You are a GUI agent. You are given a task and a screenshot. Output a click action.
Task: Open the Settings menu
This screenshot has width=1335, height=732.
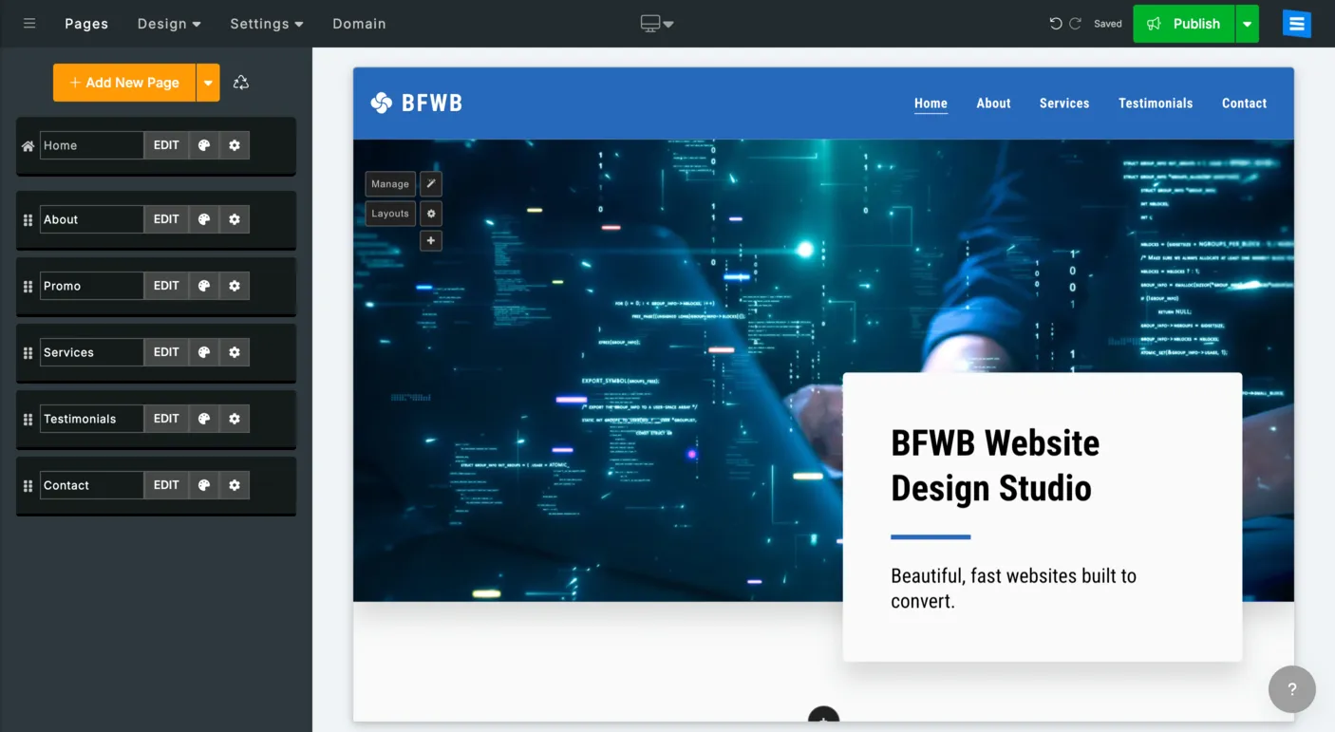click(x=265, y=23)
